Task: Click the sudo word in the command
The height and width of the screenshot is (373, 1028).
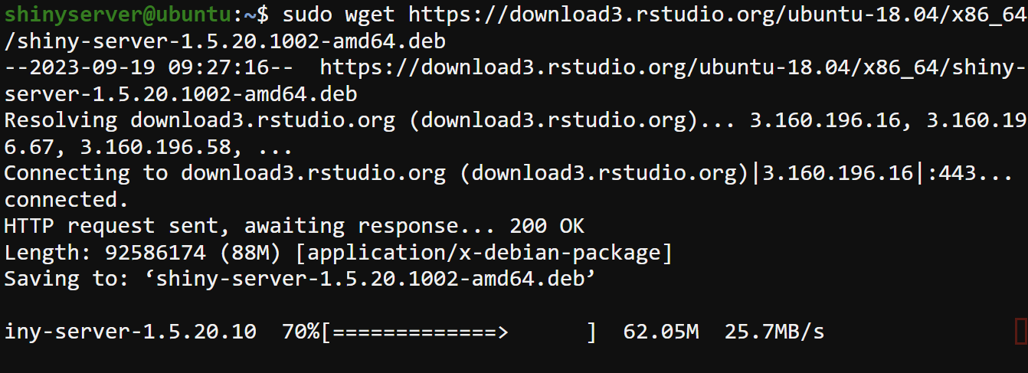Action: (307, 14)
